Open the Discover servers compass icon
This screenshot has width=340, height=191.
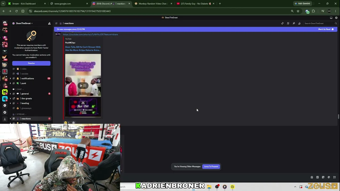coord(5,112)
